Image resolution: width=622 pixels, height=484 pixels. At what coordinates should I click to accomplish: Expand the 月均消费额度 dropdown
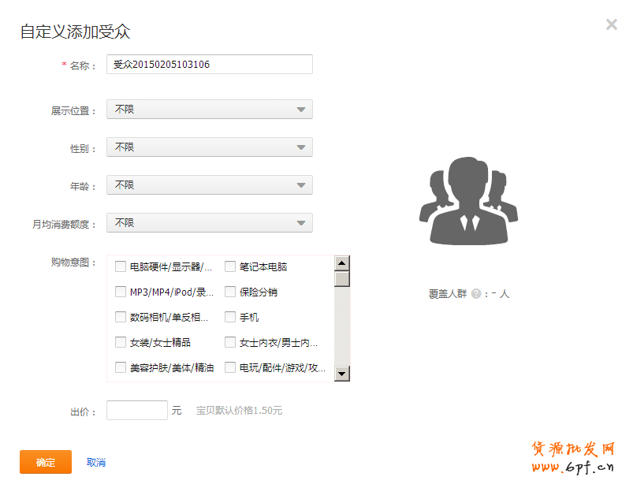point(210,223)
